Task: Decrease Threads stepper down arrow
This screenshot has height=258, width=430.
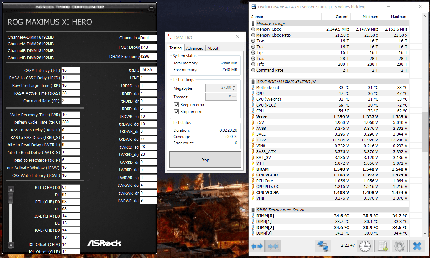Action: pos(234,98)
